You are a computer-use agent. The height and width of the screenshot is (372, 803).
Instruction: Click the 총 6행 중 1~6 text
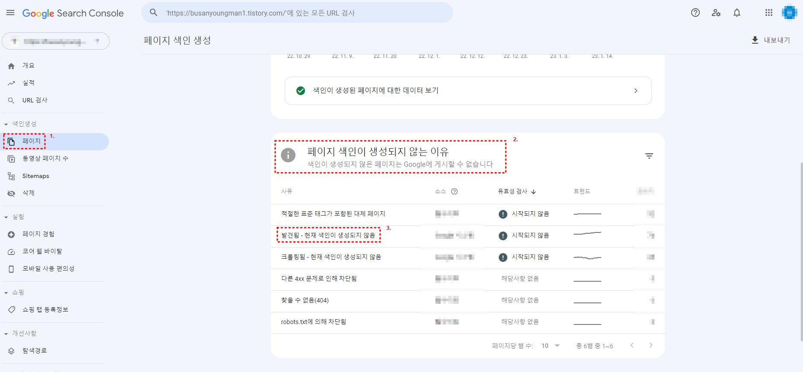pos(594,346)
